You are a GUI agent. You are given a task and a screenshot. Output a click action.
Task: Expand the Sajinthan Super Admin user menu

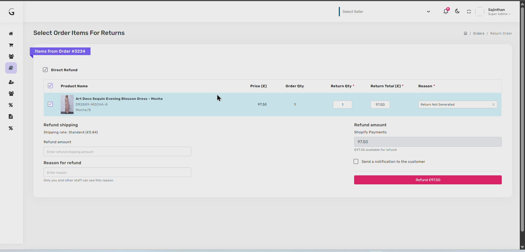(x=499, y=12)
